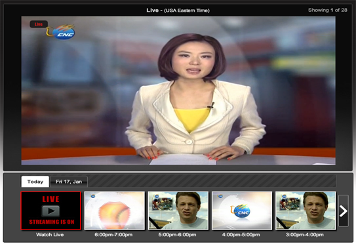
Task: Click the Live - USA Eastern Time title
Action: (x=178, y=10)
